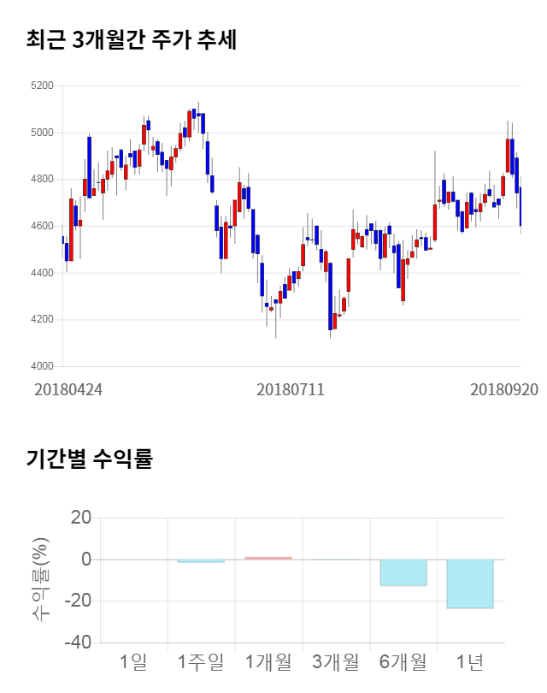Screen dimensions: 547x693
Task: Click the 1주일 return bar
Action: point(201,561)
